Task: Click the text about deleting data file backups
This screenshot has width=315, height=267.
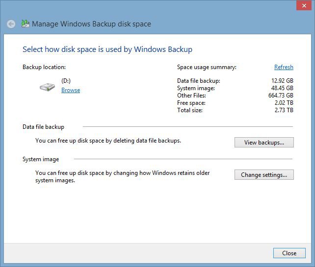Action: point(108,141)
